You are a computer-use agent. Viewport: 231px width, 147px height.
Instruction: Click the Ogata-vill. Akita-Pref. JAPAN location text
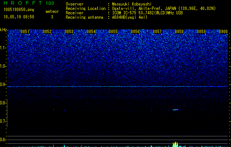pyautogui.click(x=164, y=8)
